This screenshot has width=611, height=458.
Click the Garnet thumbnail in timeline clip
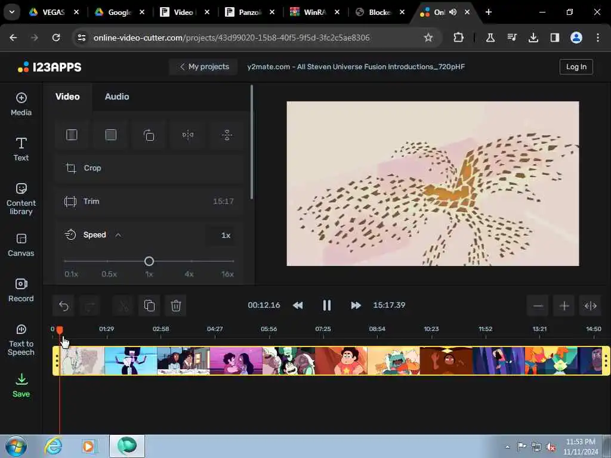click(131, 361)
